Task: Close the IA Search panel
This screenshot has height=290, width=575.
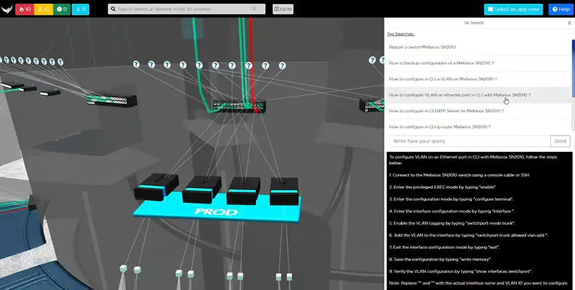Action: pos(569,23)
